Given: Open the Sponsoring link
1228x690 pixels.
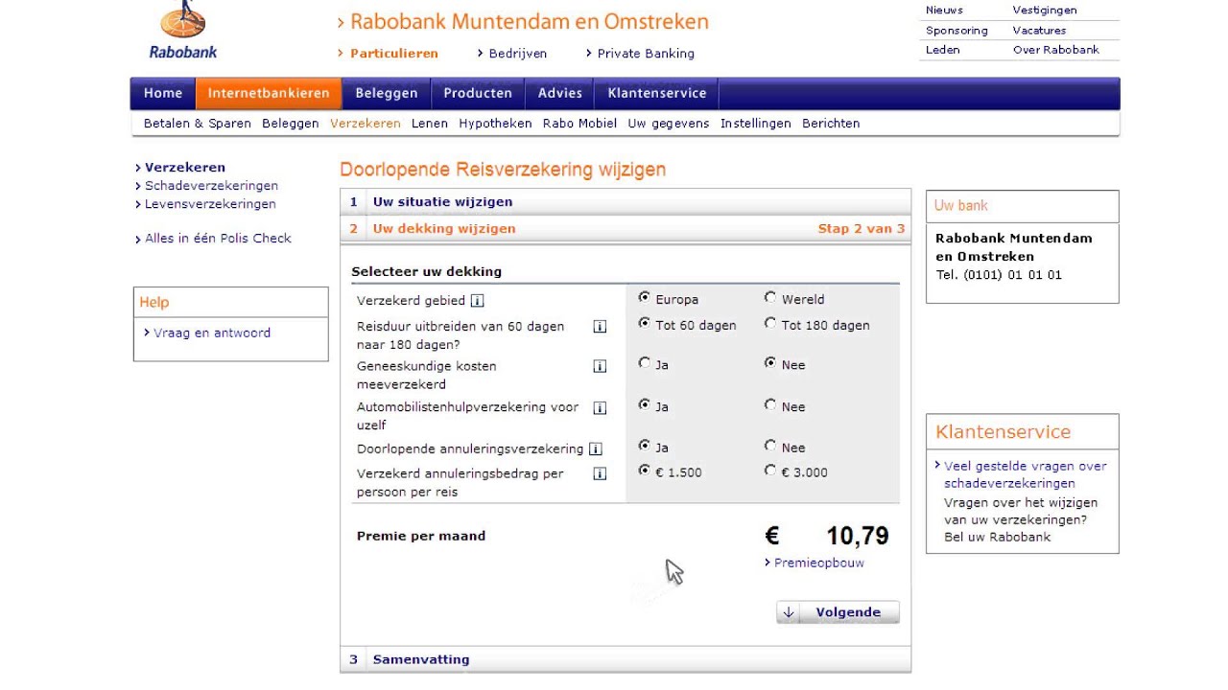Looking at the screenshot, I should (x=956, y=31).
